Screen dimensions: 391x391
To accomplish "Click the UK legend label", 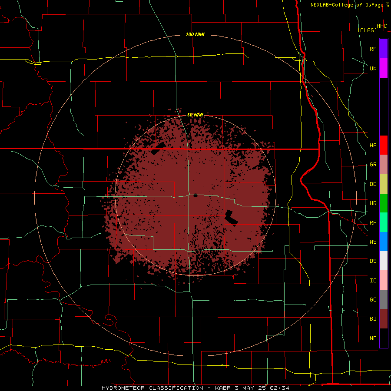I will [373, 68].
